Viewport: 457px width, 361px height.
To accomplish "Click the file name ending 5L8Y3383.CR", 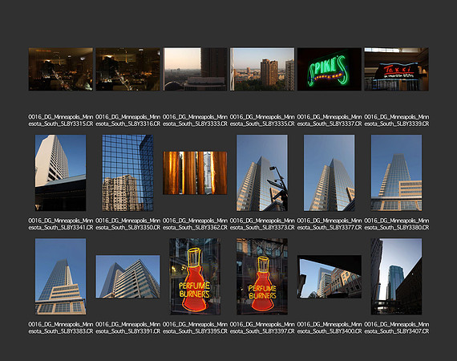I will [61, 328].
